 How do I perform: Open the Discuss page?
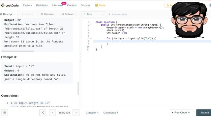click(x=85, y=5)
